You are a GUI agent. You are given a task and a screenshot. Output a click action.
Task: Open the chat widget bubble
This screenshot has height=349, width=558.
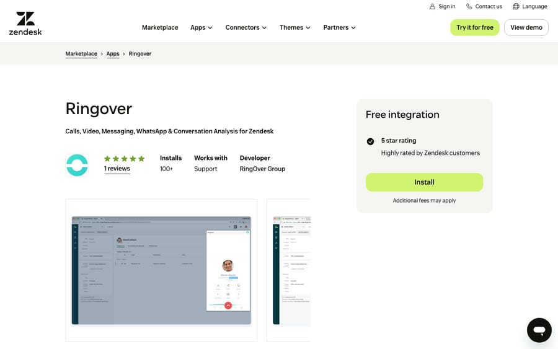click(539, 330)
